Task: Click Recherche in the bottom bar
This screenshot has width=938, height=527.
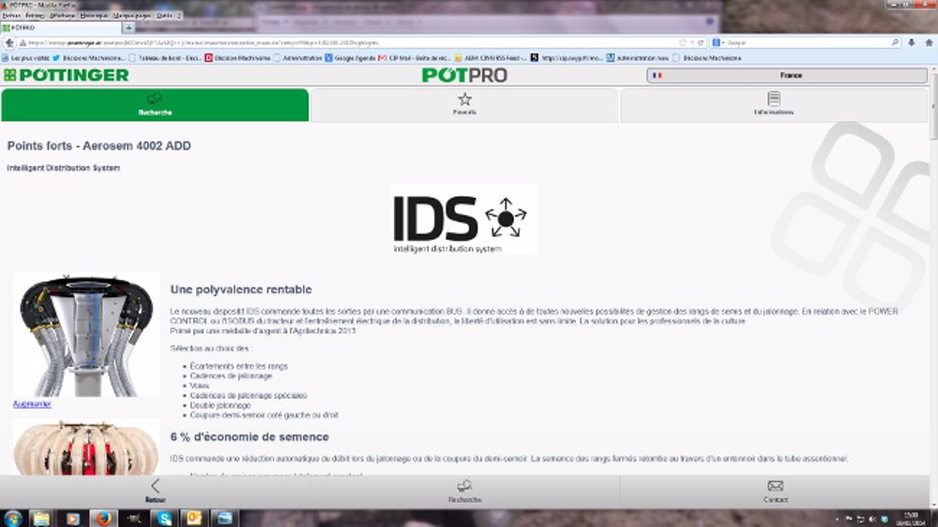Action: (x=464, y=490)
